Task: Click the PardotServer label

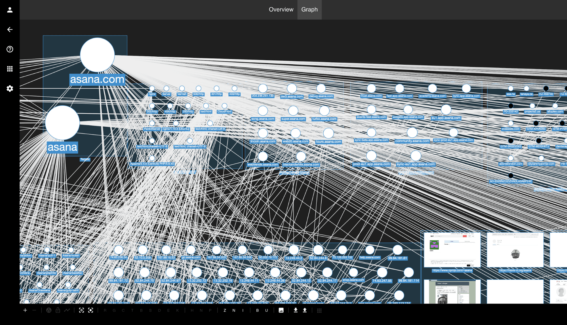Action: [152, 129]
